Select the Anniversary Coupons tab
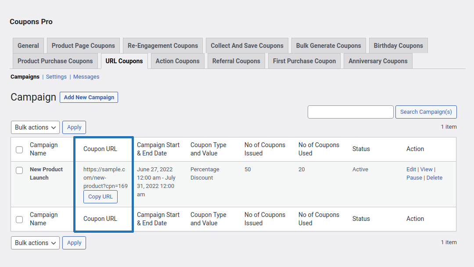The height and width of the screenshot is (267, 474). [x=377, y=61]
